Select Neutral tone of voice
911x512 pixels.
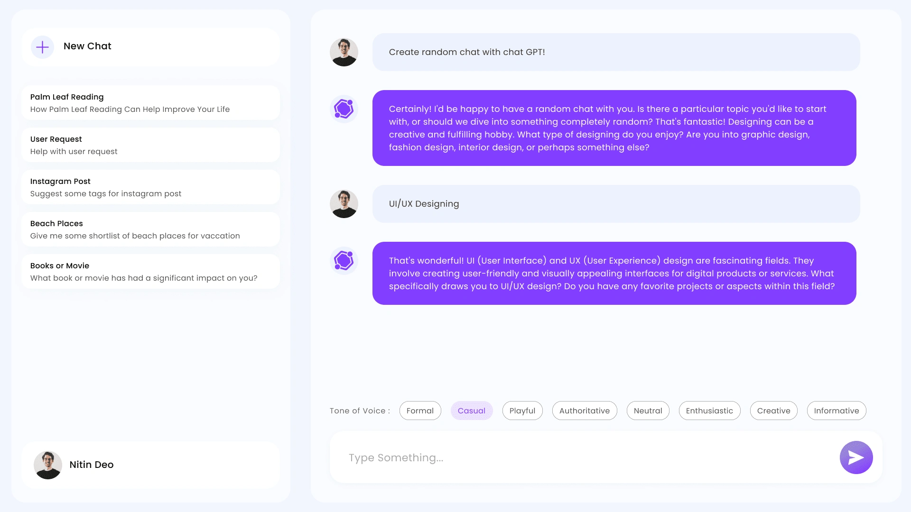[x=648, y=411]
